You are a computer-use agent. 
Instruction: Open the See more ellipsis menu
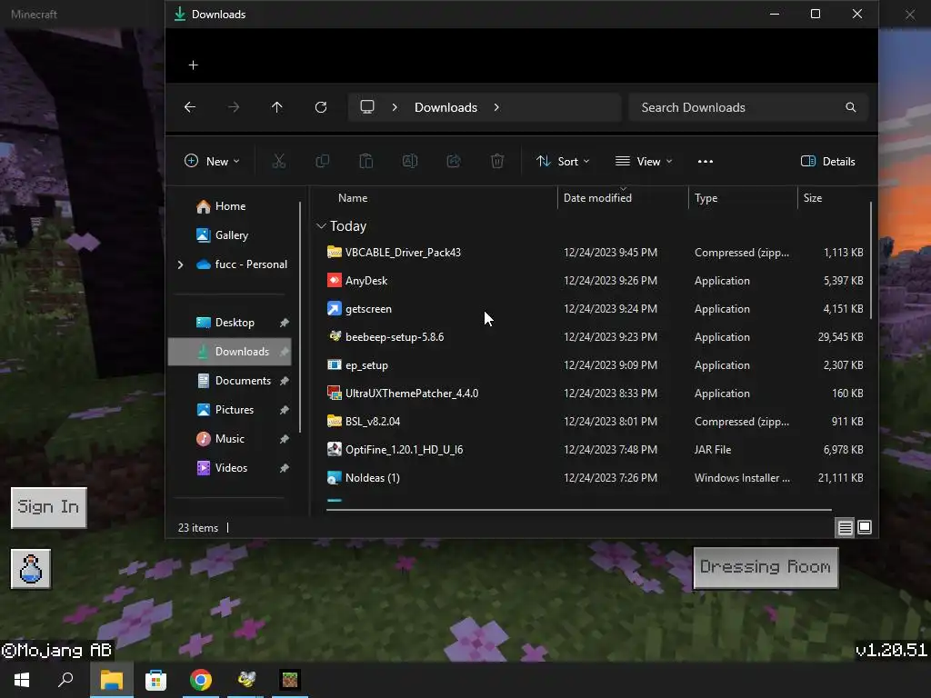[706, 162]
